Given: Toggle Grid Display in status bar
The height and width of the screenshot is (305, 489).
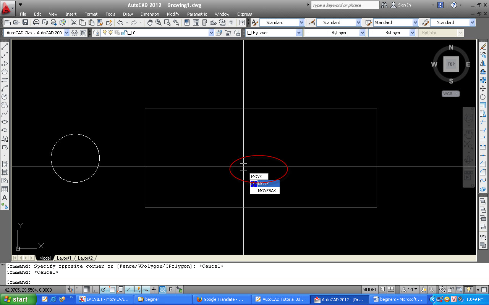Looking at the screenshot, I should click(87, 290).
